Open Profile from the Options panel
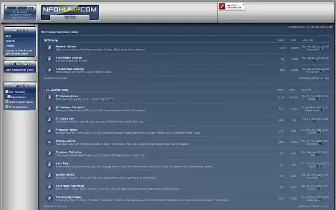The width and height of the screenshot is (336, 210). click(x=9, y=46)
